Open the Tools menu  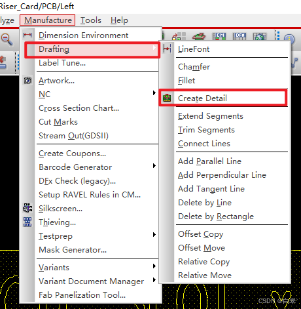coord(91,20)
